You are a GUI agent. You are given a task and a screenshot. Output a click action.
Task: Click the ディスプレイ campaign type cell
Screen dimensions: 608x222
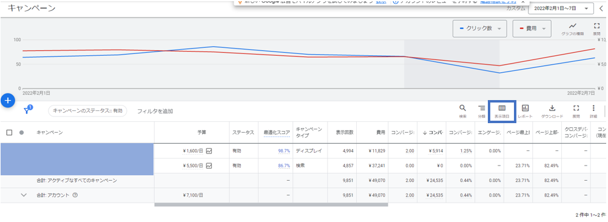pyautogui.click(x=309, y=150)
